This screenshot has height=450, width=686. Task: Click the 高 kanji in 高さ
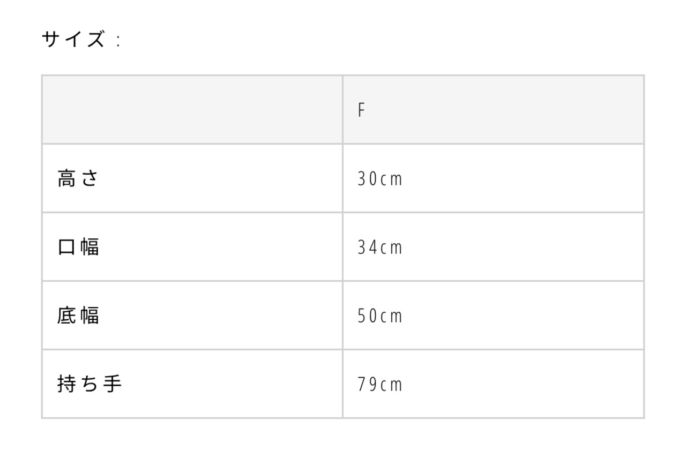pos(66,178)
